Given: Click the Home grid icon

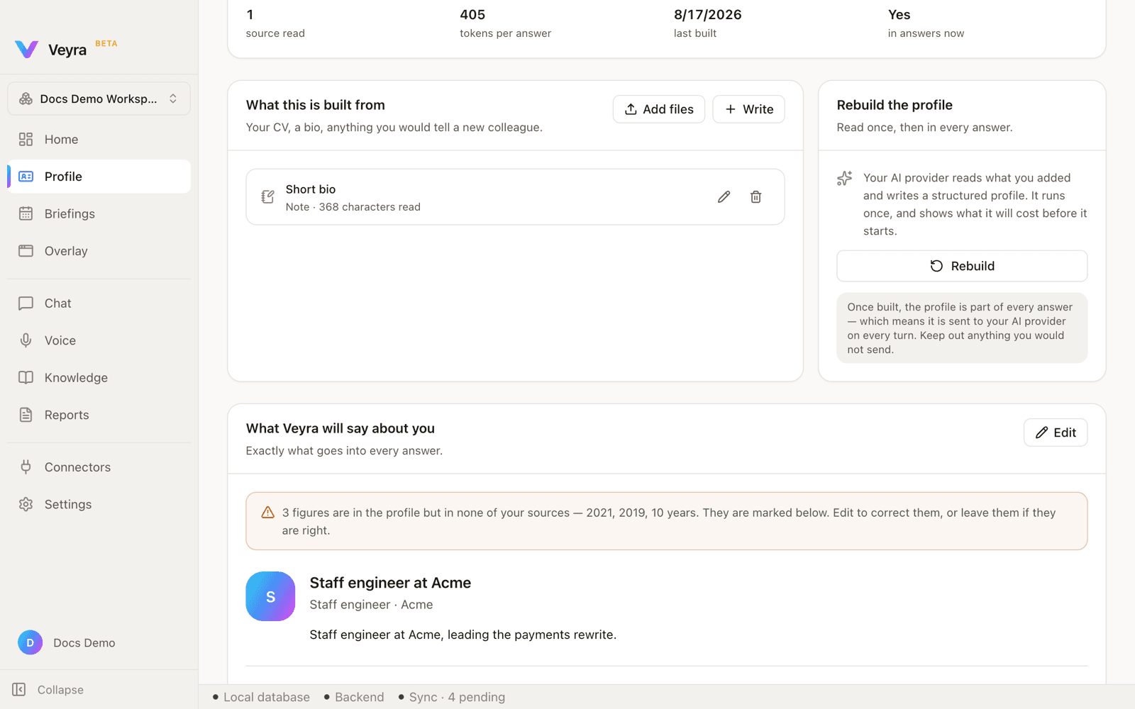Looking at the screenshot, I should click(x=26, y=140).
